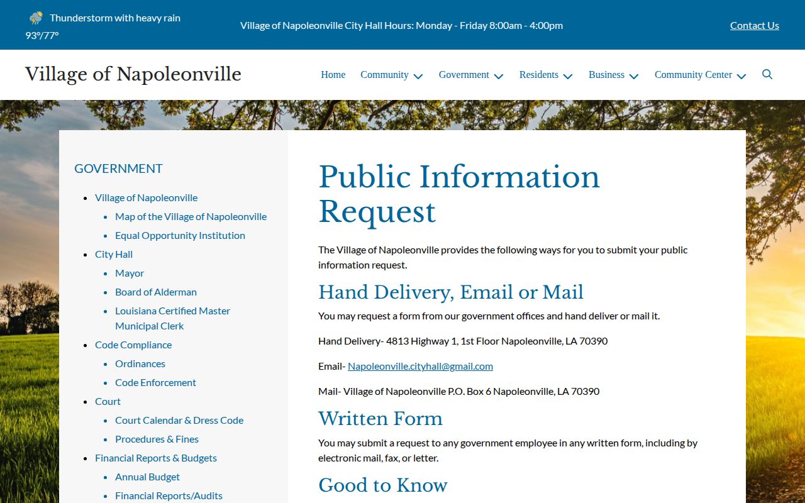Open the Residents menu label
Screen dimensions: 805x503
538,74
